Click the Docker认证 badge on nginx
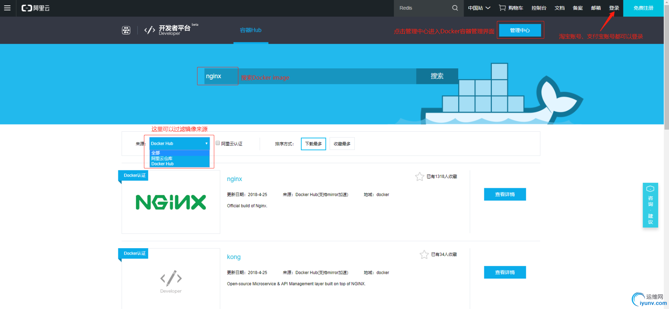669x309 pixels. pyautogui.click(x=133, y=175)
